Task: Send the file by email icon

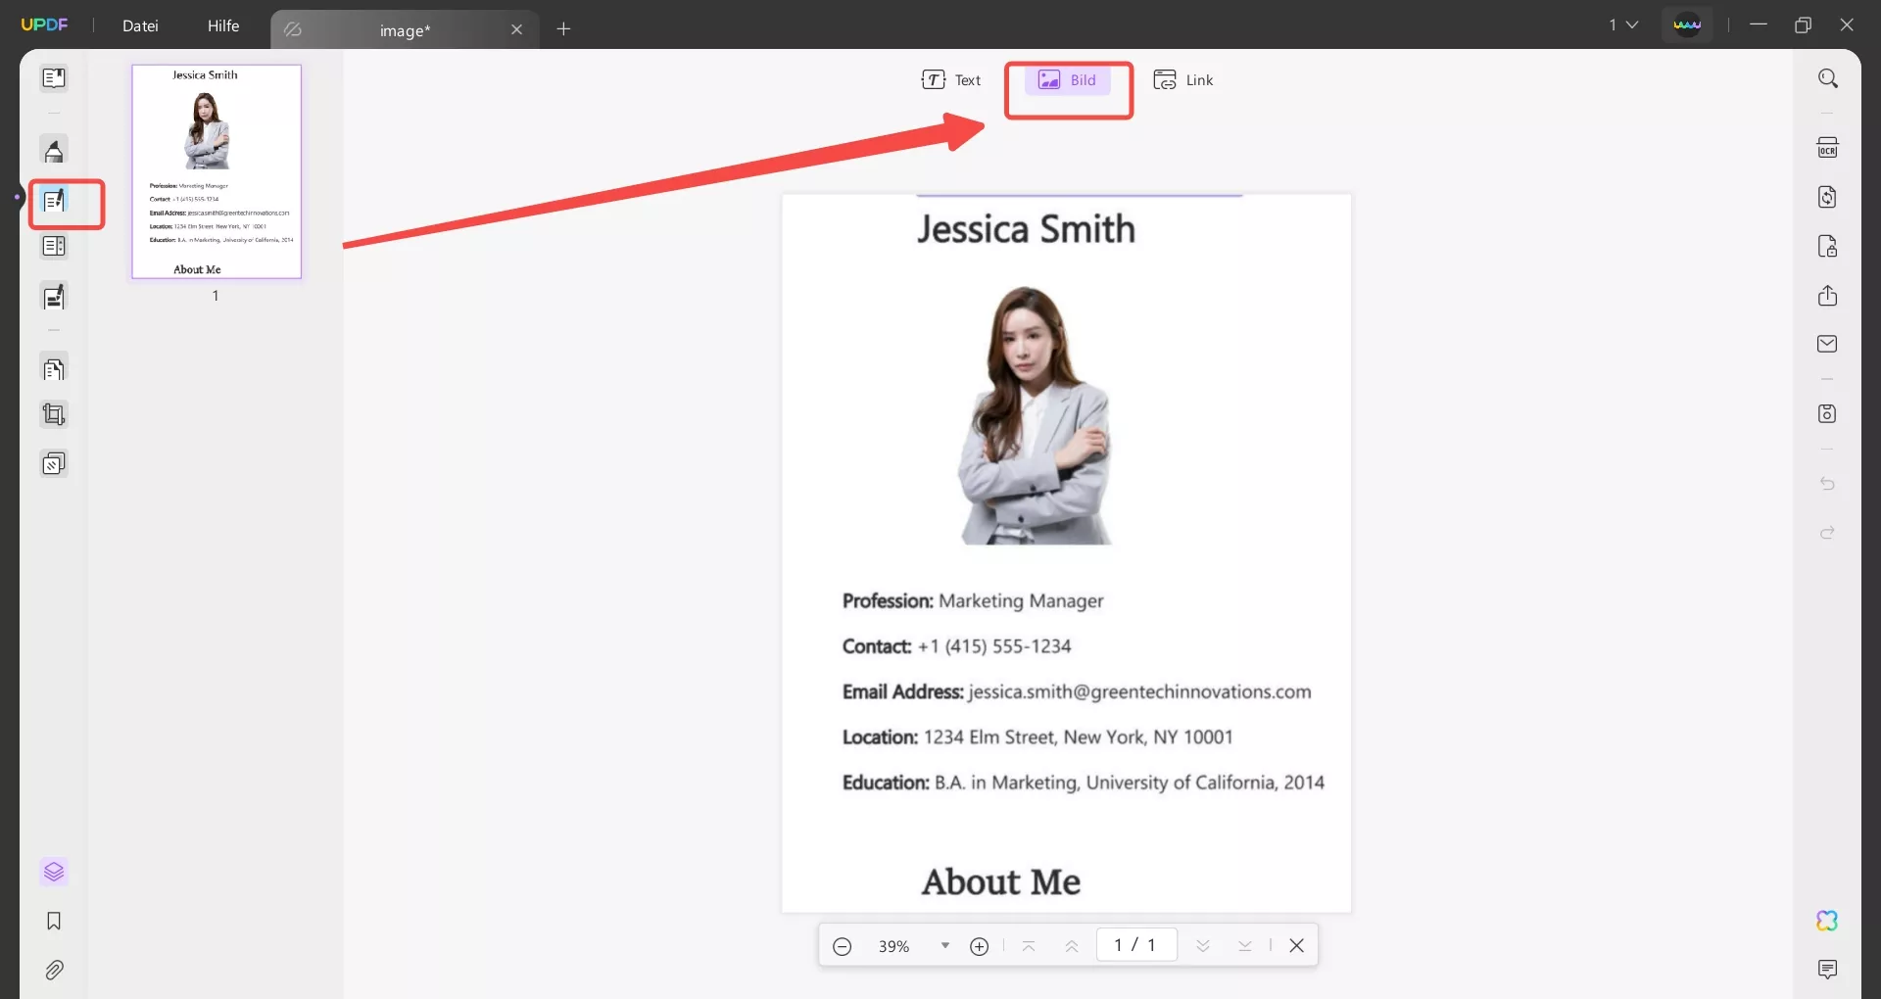Action: coord(1827,344)
